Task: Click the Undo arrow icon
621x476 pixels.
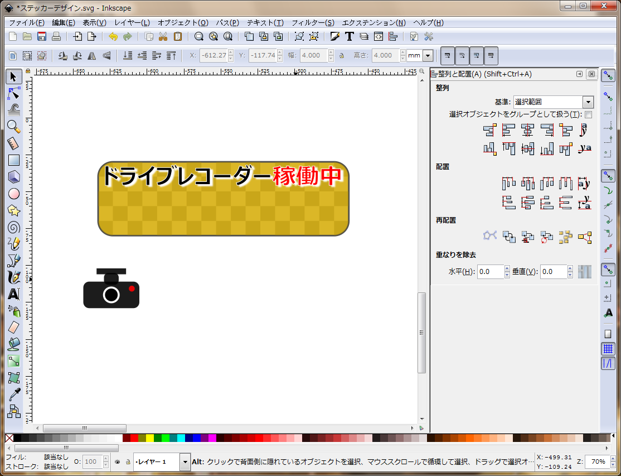Action: click(113, 37)
